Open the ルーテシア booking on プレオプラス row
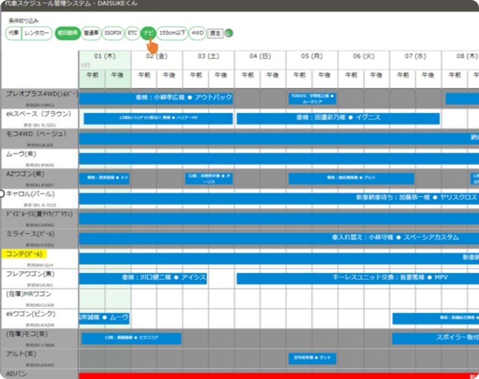Screen dimensions: 479x379 click(x=312, y=99)
